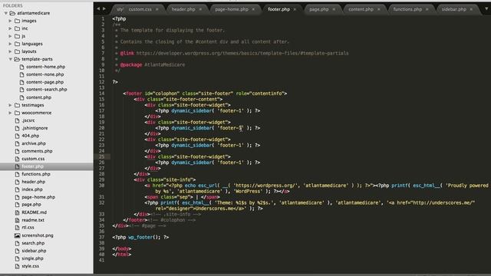This screenshot has height=276, width=491.
Task: Open the tab list dropdown arrow
Action: 486,8
